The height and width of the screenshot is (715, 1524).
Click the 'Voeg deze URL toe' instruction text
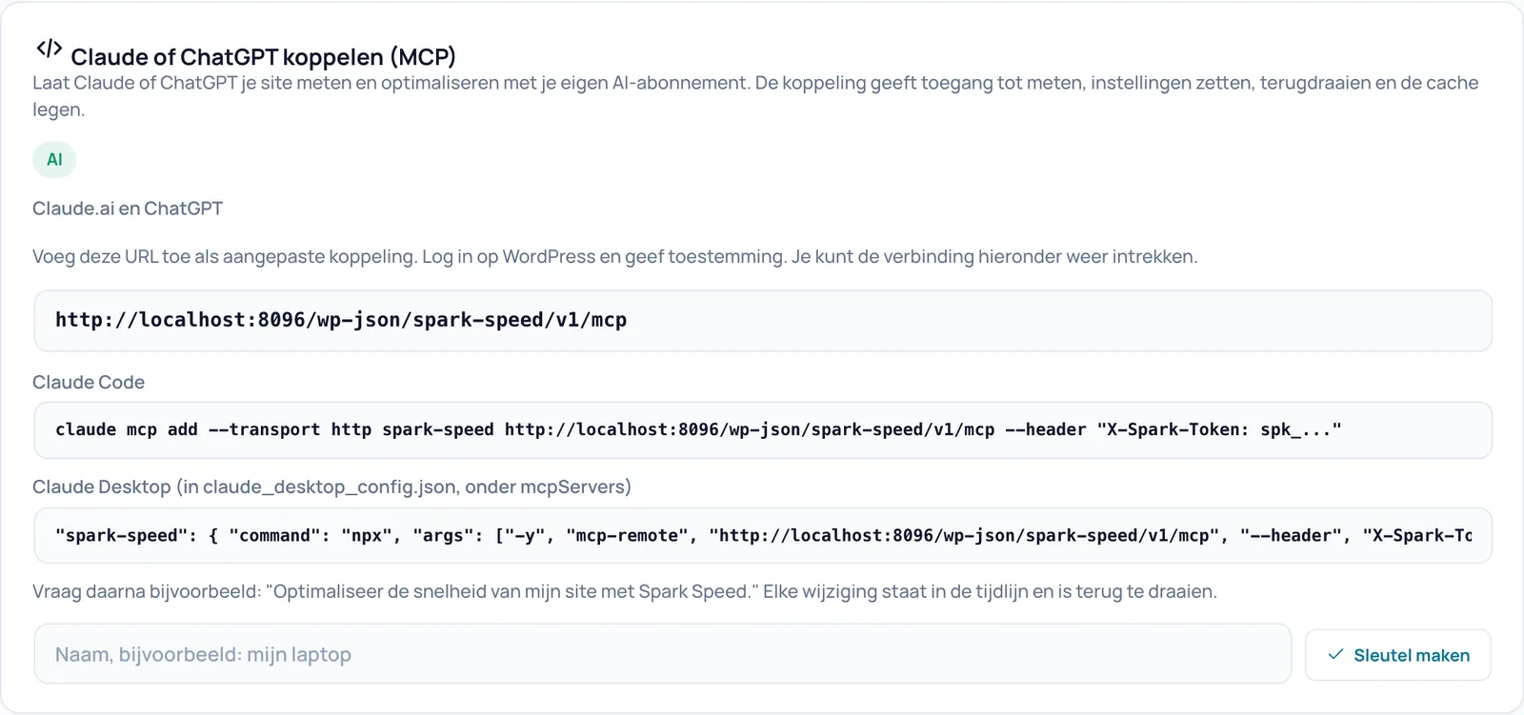614,256
